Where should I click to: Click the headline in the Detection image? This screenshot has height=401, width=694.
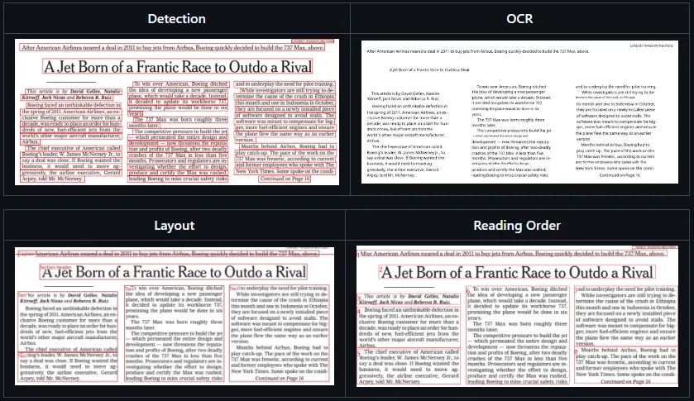tap(178, 67)
